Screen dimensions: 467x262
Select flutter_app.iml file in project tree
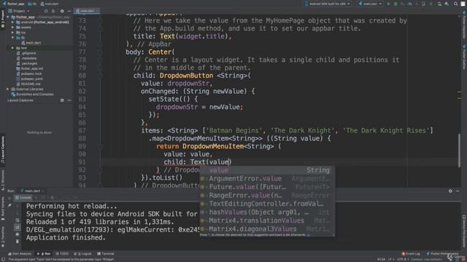pos(30,68)
